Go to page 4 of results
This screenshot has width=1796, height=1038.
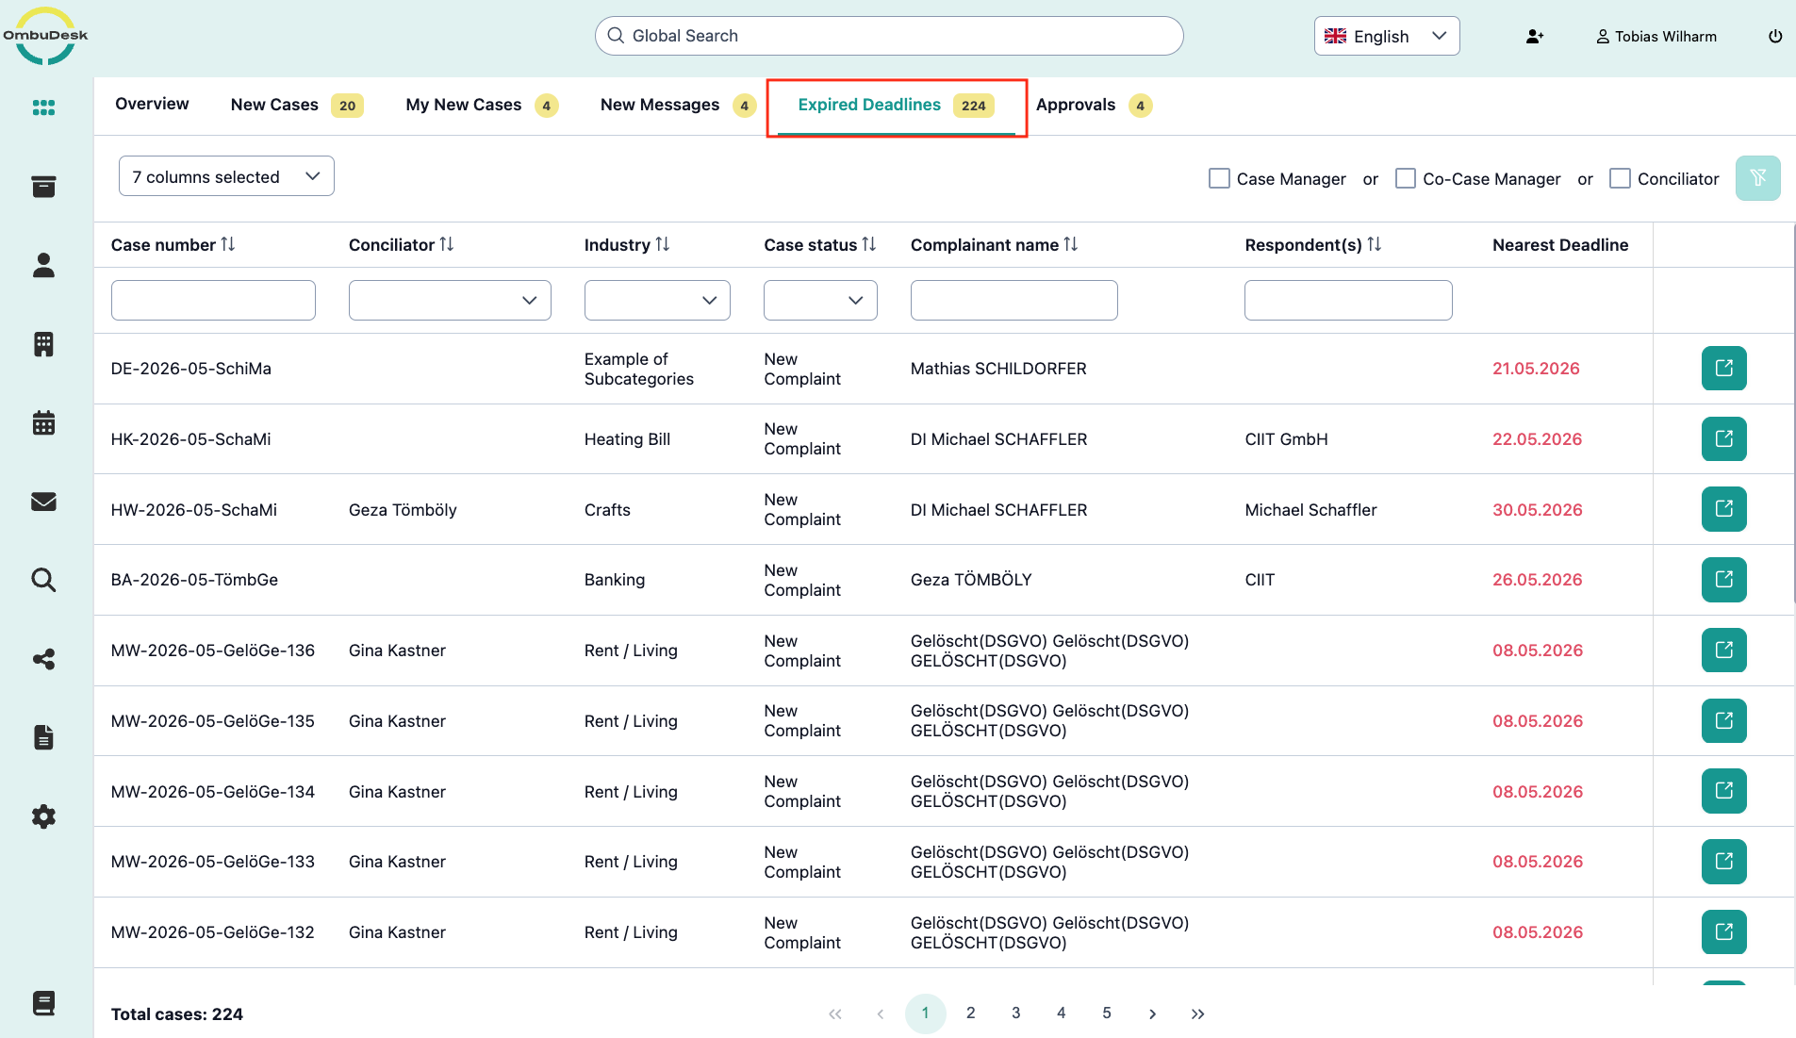[x=1061, y=1013]
